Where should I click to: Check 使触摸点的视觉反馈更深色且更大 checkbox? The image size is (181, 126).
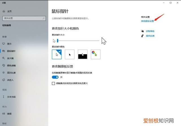(53, 83)
